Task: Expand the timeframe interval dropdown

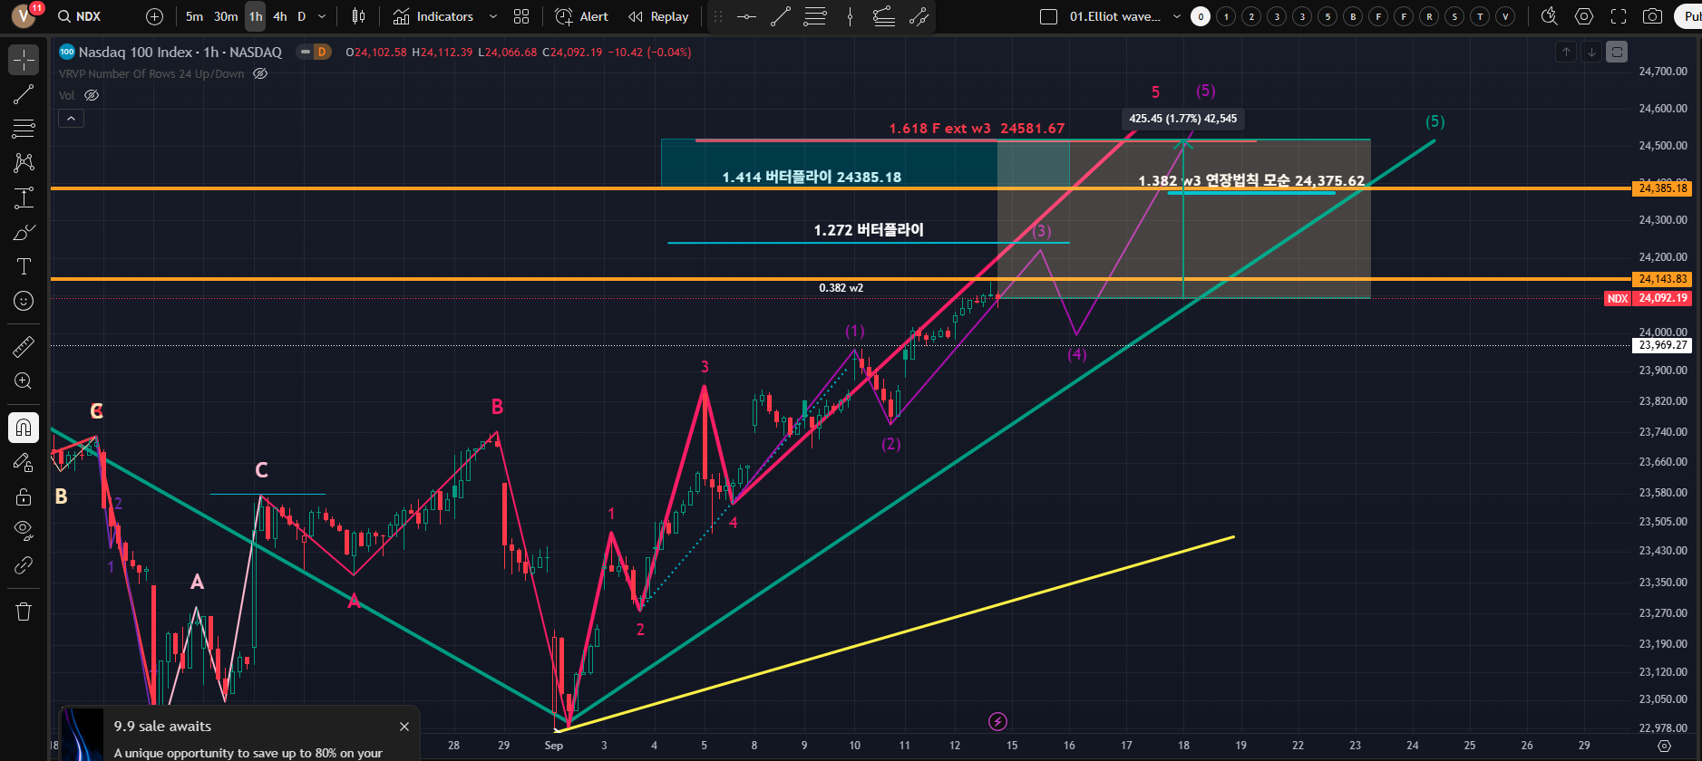Action: pos(322,16)
